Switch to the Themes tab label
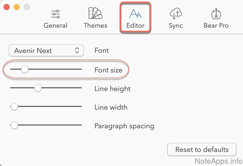 pos(95,25)
